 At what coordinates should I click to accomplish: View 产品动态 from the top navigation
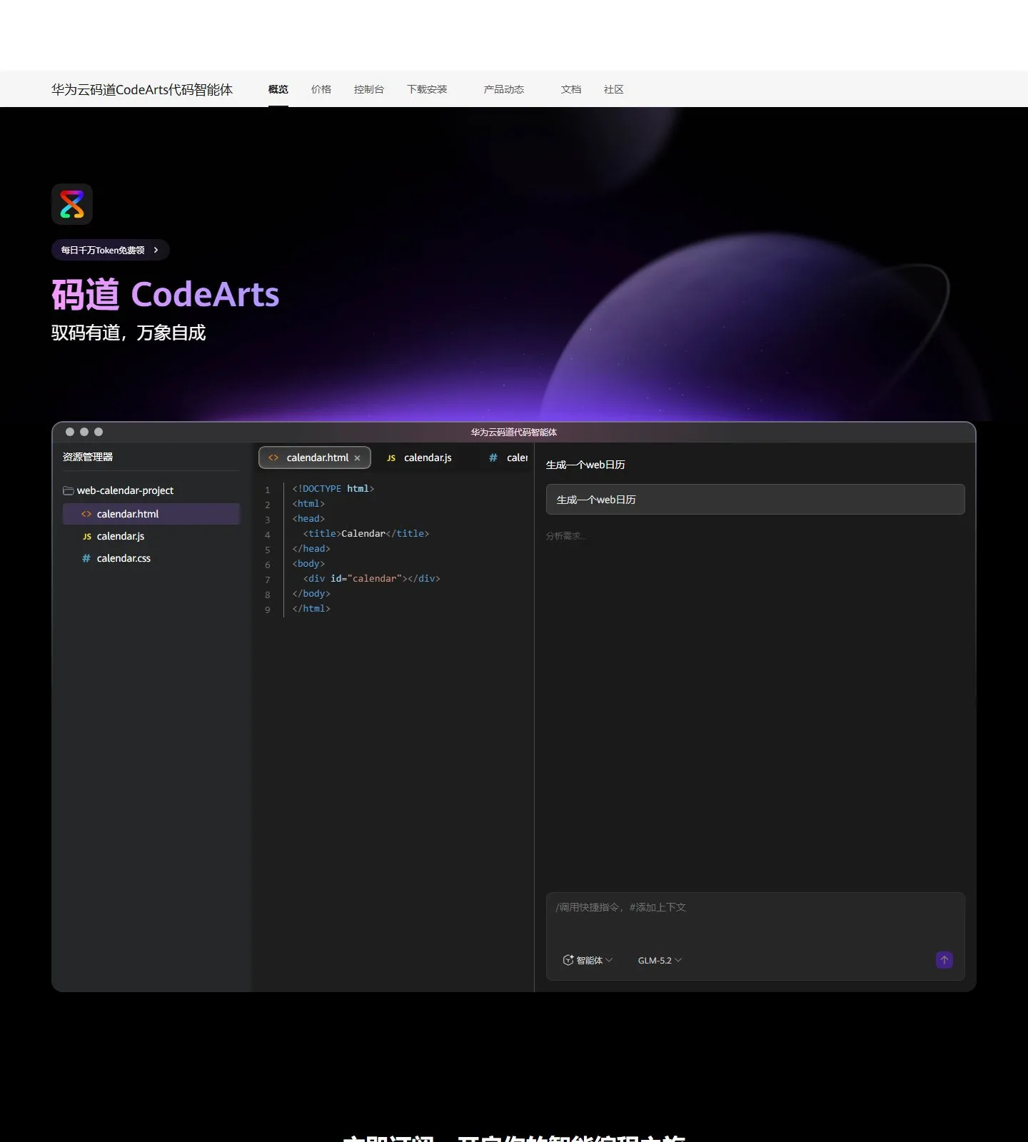[x=504, y=89]
